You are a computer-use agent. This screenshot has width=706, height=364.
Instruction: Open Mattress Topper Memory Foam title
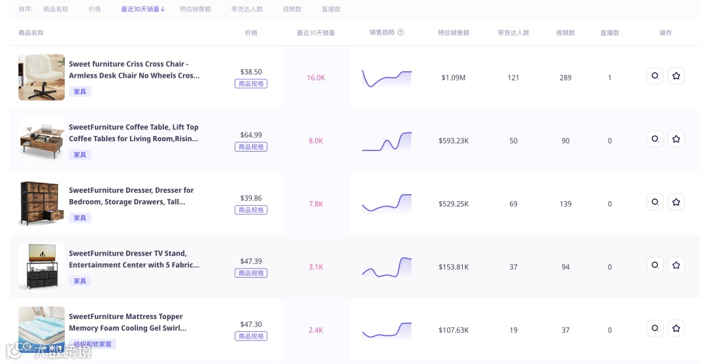pyautogui.click(x=127, y=322)
